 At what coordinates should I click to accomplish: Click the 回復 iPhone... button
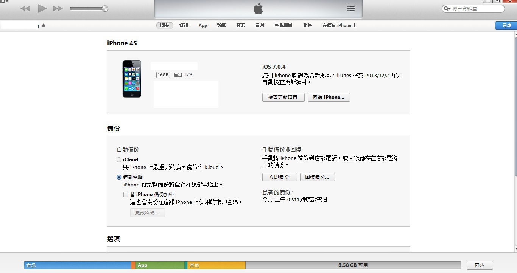(x=329, y=97)
